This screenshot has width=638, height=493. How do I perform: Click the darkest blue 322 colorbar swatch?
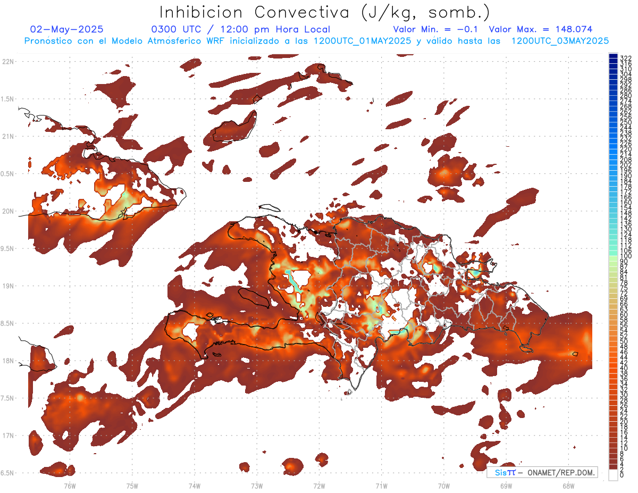click(613, 57)
